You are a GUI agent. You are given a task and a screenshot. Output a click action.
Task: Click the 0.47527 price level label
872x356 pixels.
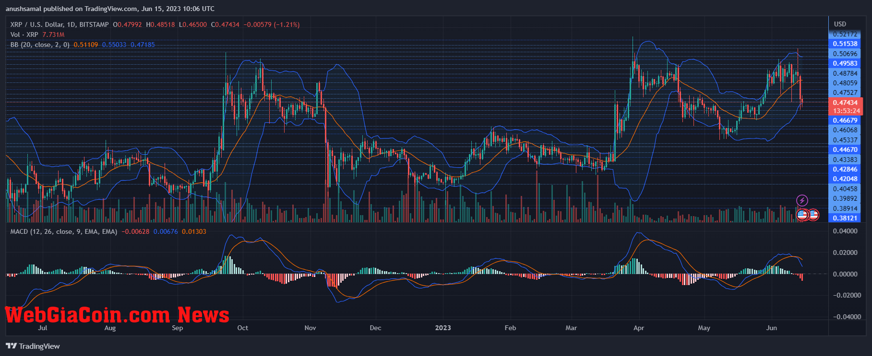[x=845, y=92]
